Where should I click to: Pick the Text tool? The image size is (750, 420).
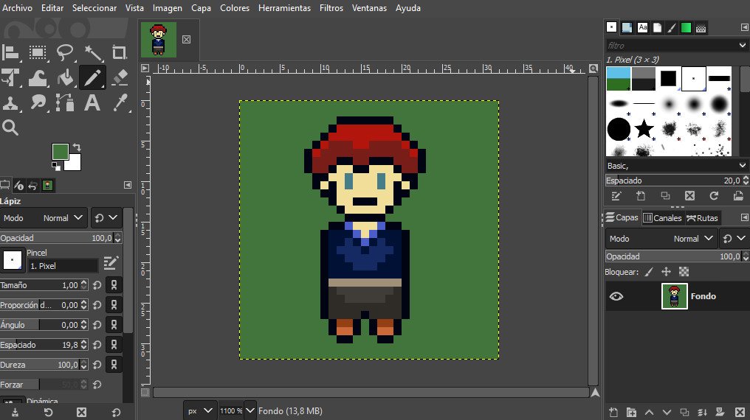[92, 102]
